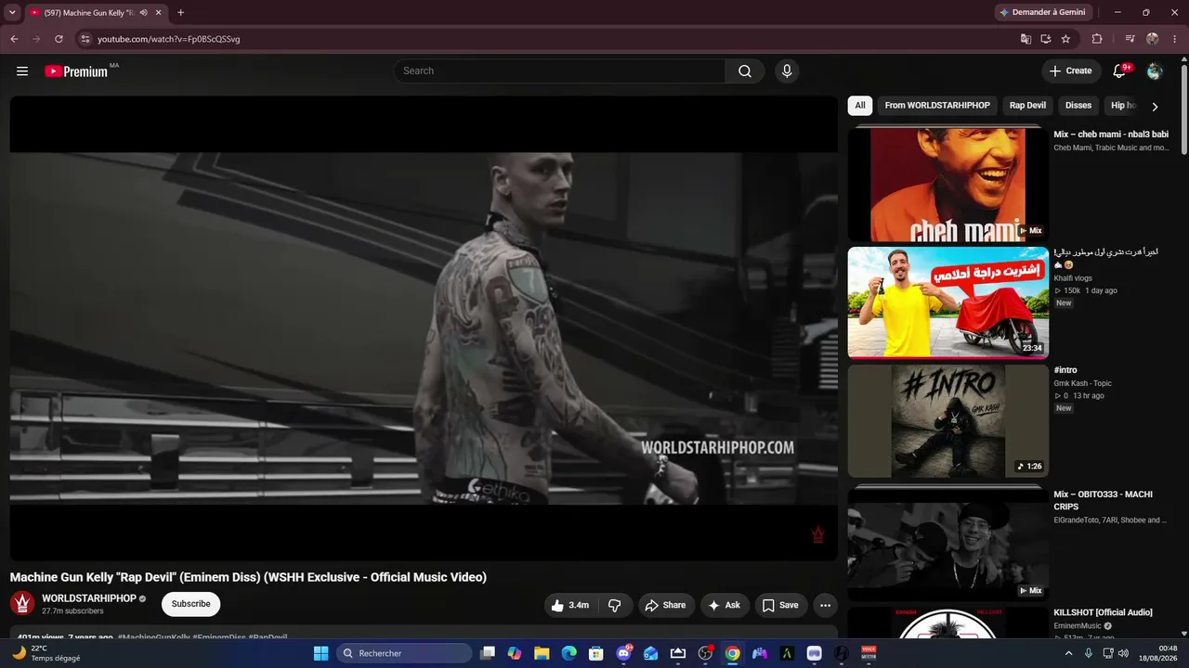Image resolution: width=1189 pixels, height=668 pixels.
Task: Click '27.7m subscribers' text
Action: click(72, 611)
